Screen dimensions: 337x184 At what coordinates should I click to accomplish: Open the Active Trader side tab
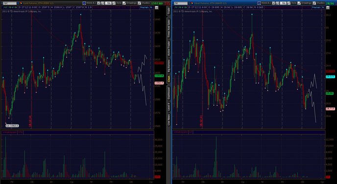pyautogui.click(x=168, y=48)
